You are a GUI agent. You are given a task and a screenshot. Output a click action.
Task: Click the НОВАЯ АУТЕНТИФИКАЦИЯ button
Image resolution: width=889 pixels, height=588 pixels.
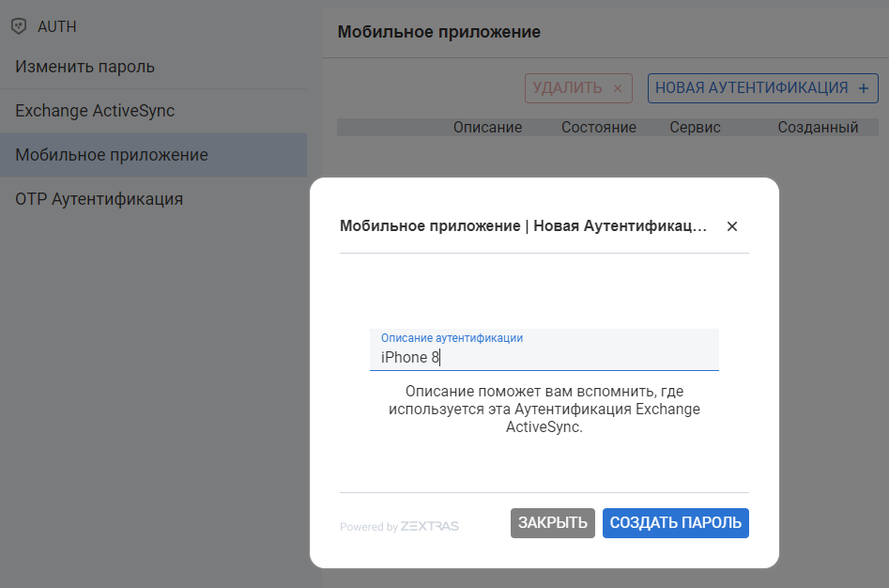click(x=755, y=87)
